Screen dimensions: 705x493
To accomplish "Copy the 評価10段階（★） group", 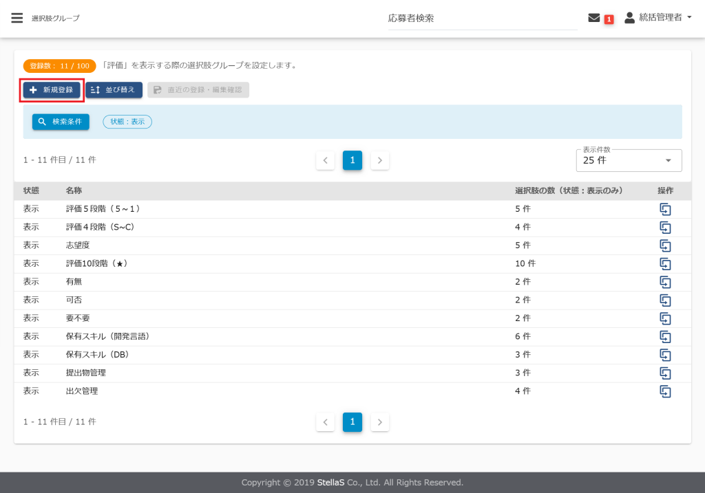I will [x=665, y=263].
